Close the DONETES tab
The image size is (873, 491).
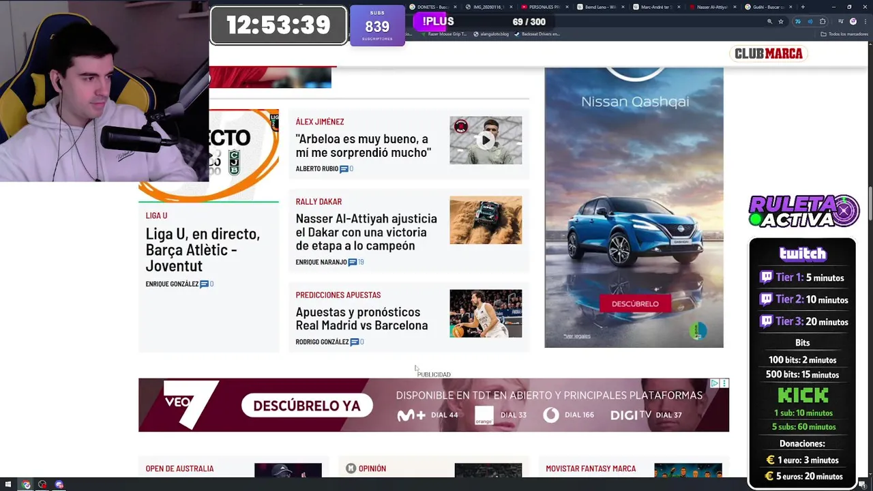(x=455, y=7)
